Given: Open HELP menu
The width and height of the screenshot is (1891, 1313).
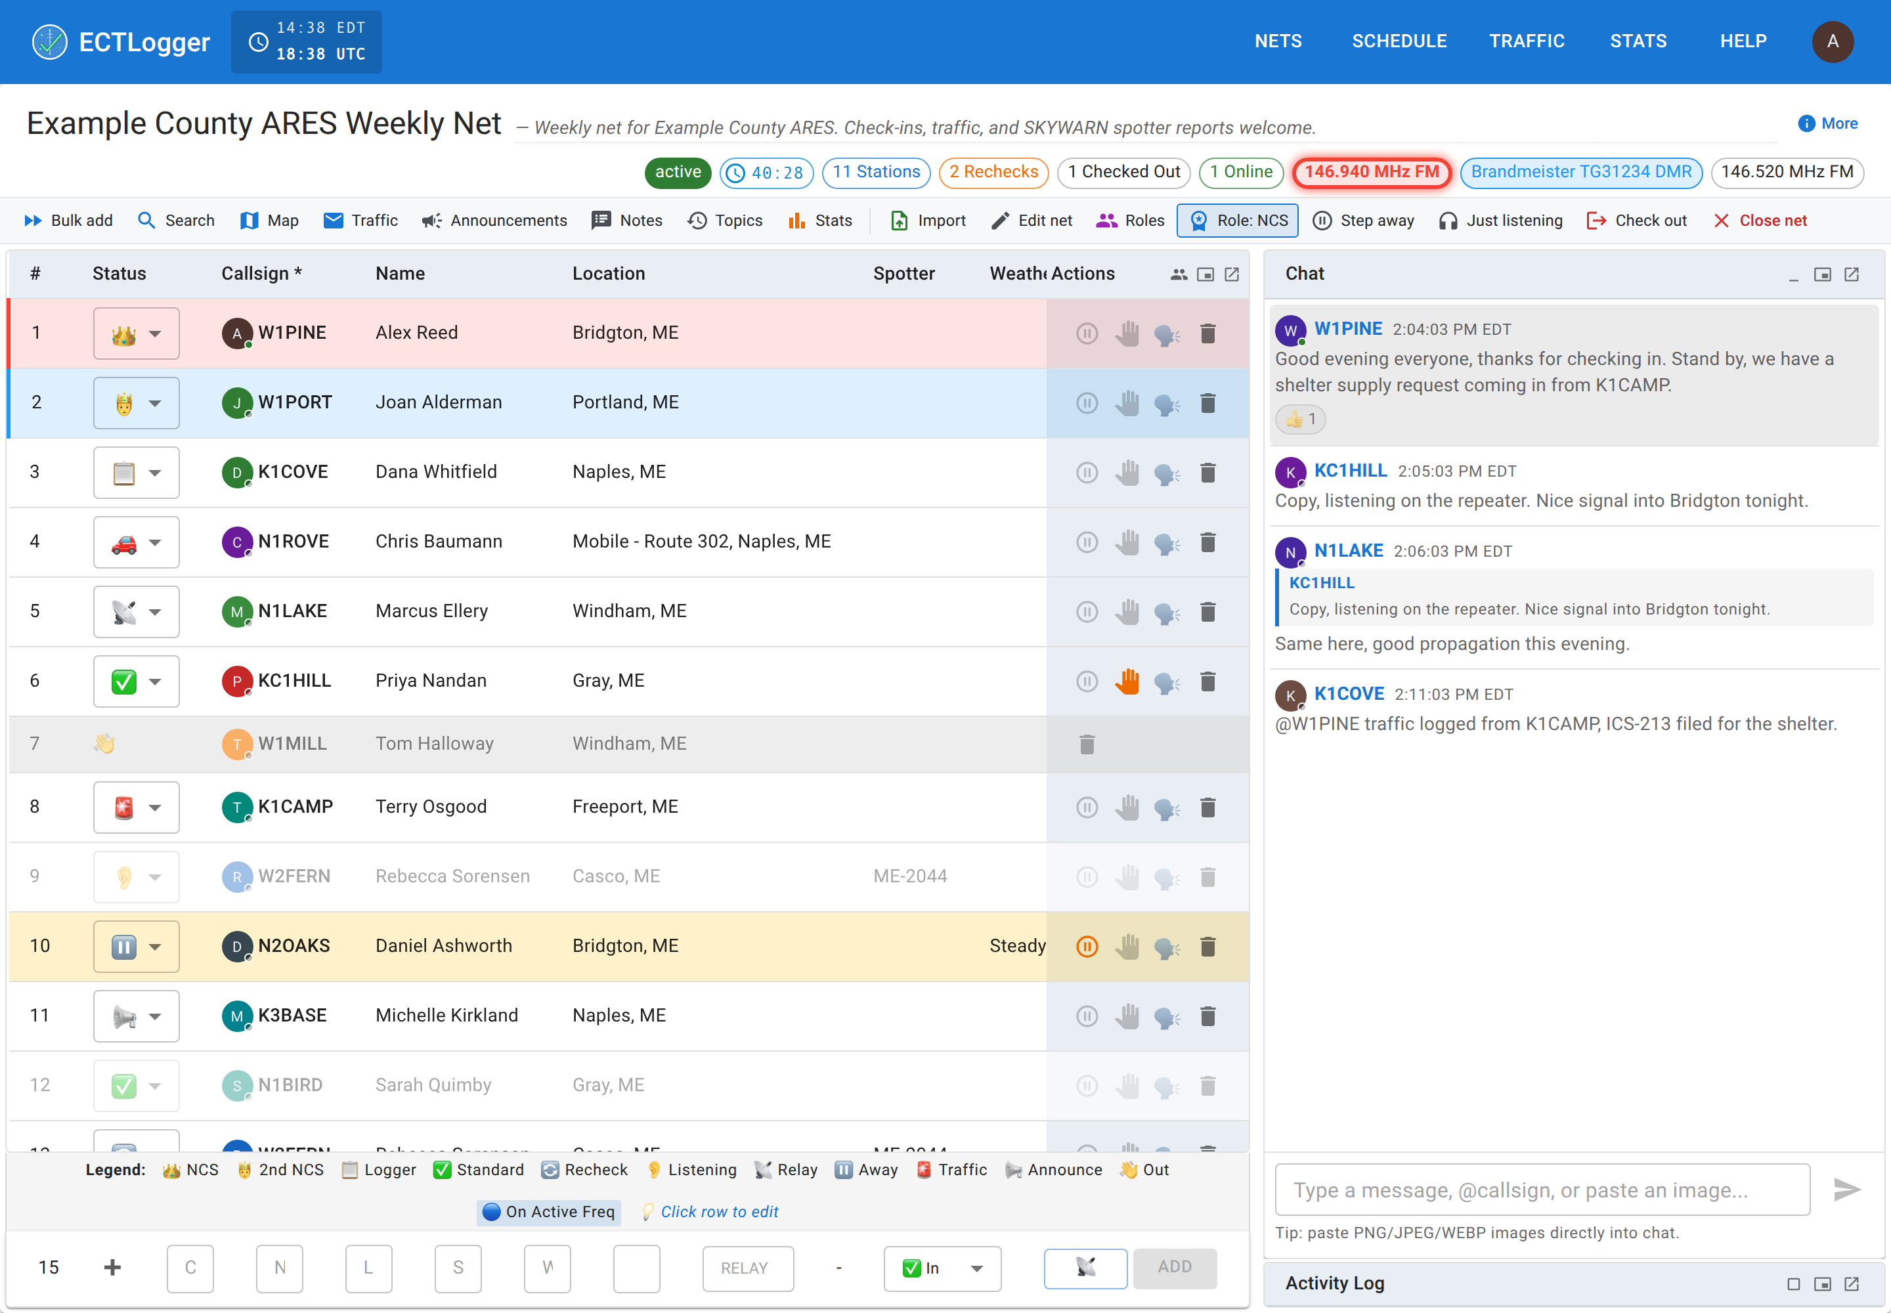Looking at the screenshot, I should 1743,41.
